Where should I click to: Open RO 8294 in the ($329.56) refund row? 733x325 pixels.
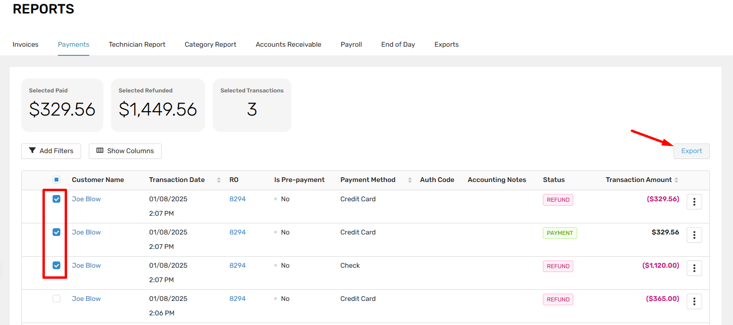pyautogui.click(x=237, y=199)
